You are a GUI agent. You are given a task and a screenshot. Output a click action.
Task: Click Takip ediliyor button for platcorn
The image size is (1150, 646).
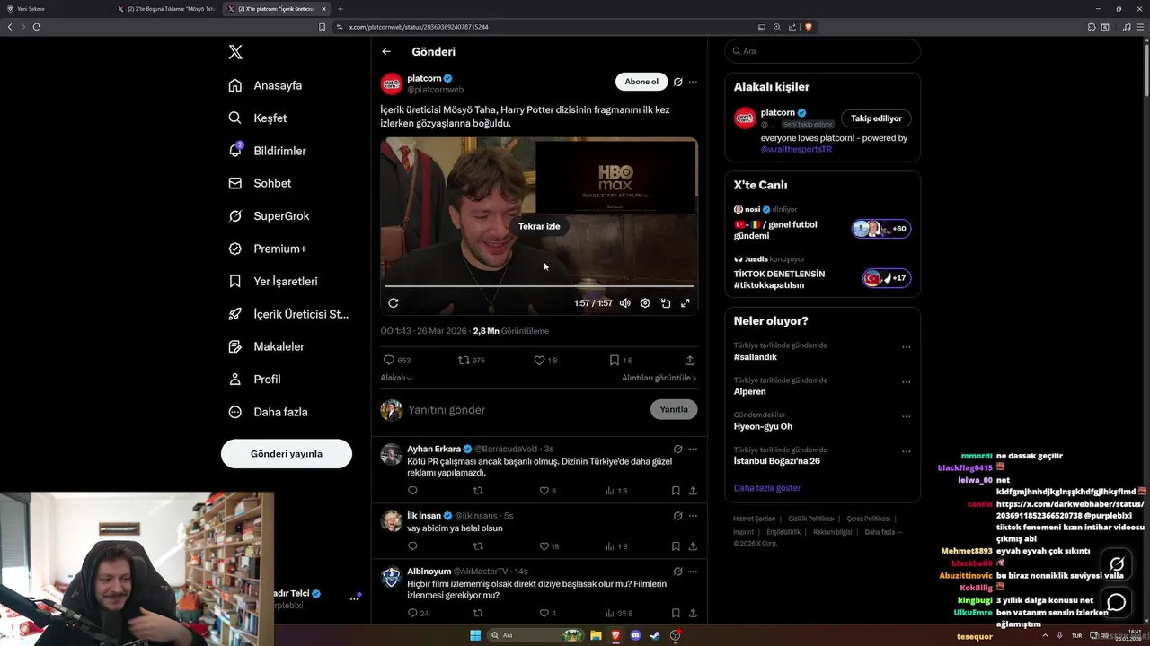pyautogui.click(x=876, y=118)
